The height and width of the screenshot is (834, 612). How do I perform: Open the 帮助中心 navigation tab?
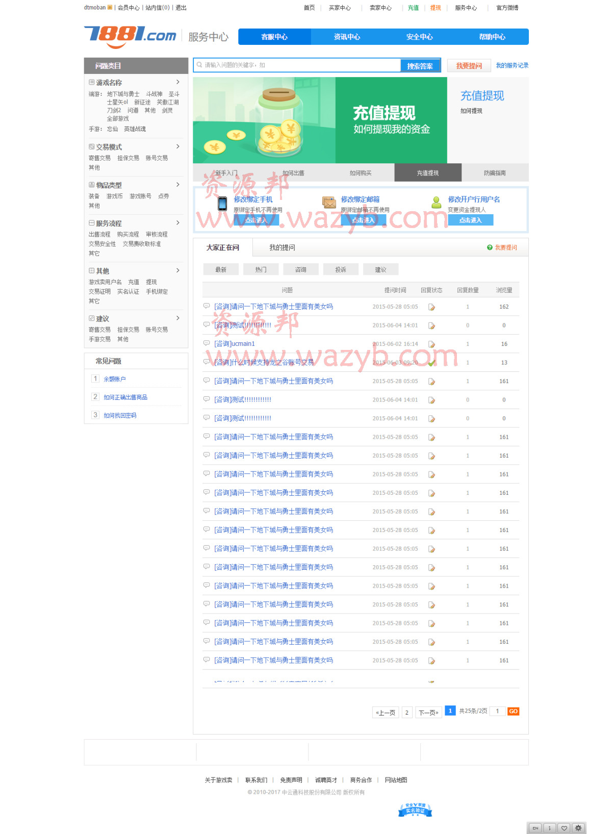pos(492,37)
